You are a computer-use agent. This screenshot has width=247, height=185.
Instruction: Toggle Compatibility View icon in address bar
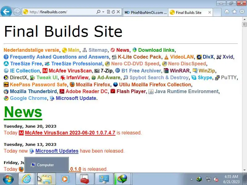coord(108,12)
